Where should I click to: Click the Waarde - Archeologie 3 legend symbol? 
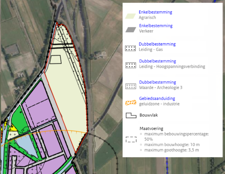click(130, 86)
